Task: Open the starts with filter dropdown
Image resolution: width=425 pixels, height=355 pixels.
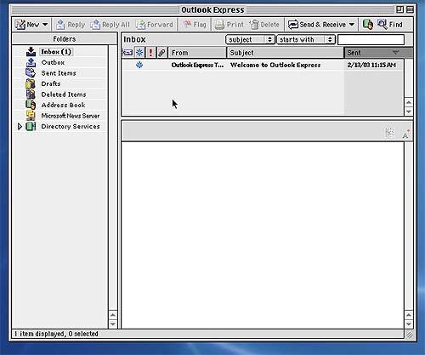Action: pos(306,39)
